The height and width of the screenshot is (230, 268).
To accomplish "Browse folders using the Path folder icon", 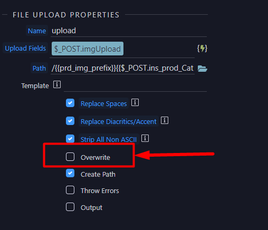I will point(203,69).
